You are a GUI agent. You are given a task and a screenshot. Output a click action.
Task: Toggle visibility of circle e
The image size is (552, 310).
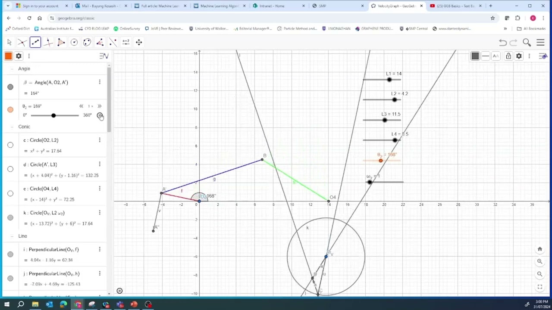point(10,193)
